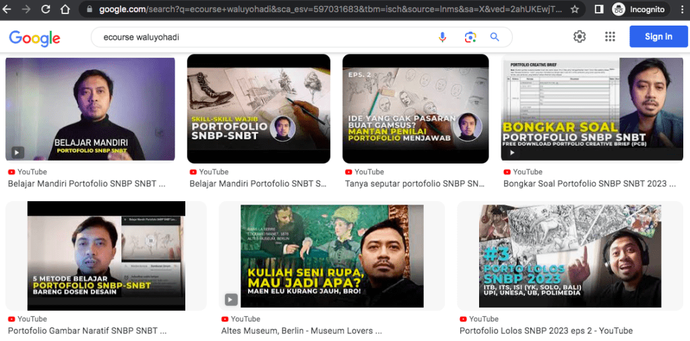Click the lock icon in the address bar
This screenshot has height=341, width=690.
click(90, 9)
